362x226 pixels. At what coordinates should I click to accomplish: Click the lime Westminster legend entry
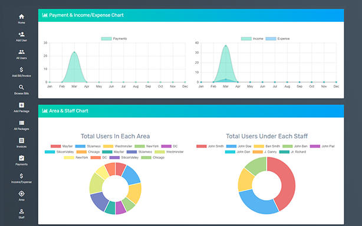click(x=169, y=152)
